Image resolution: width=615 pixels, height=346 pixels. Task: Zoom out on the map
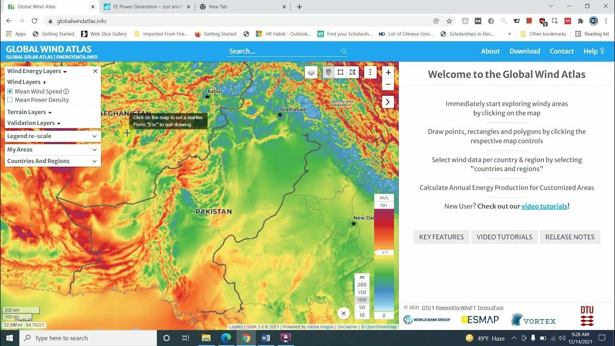click(x=388, y=85)
